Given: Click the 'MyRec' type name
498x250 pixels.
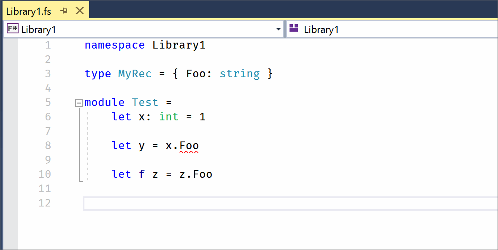Looking at the screenshot, I should [x=135, y=74].
